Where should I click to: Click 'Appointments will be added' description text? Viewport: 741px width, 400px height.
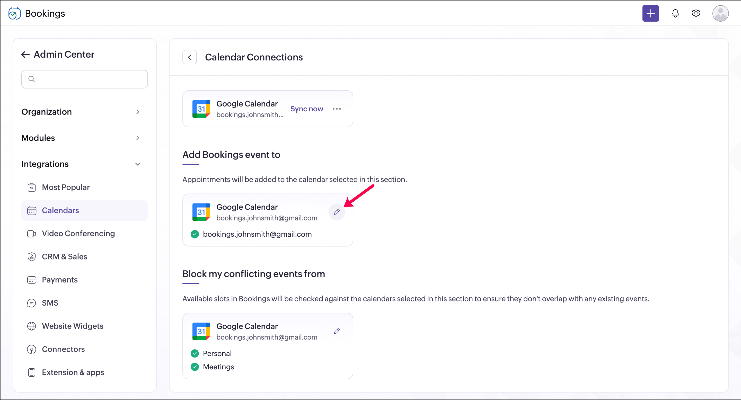[295, 180]
